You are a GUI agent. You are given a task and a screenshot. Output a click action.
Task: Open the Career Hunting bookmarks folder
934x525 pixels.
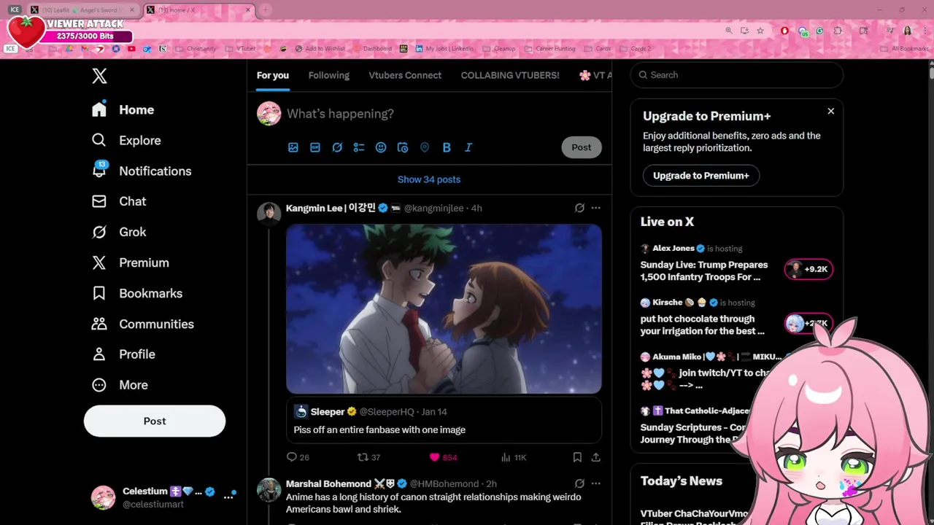[x=549, y=49]
